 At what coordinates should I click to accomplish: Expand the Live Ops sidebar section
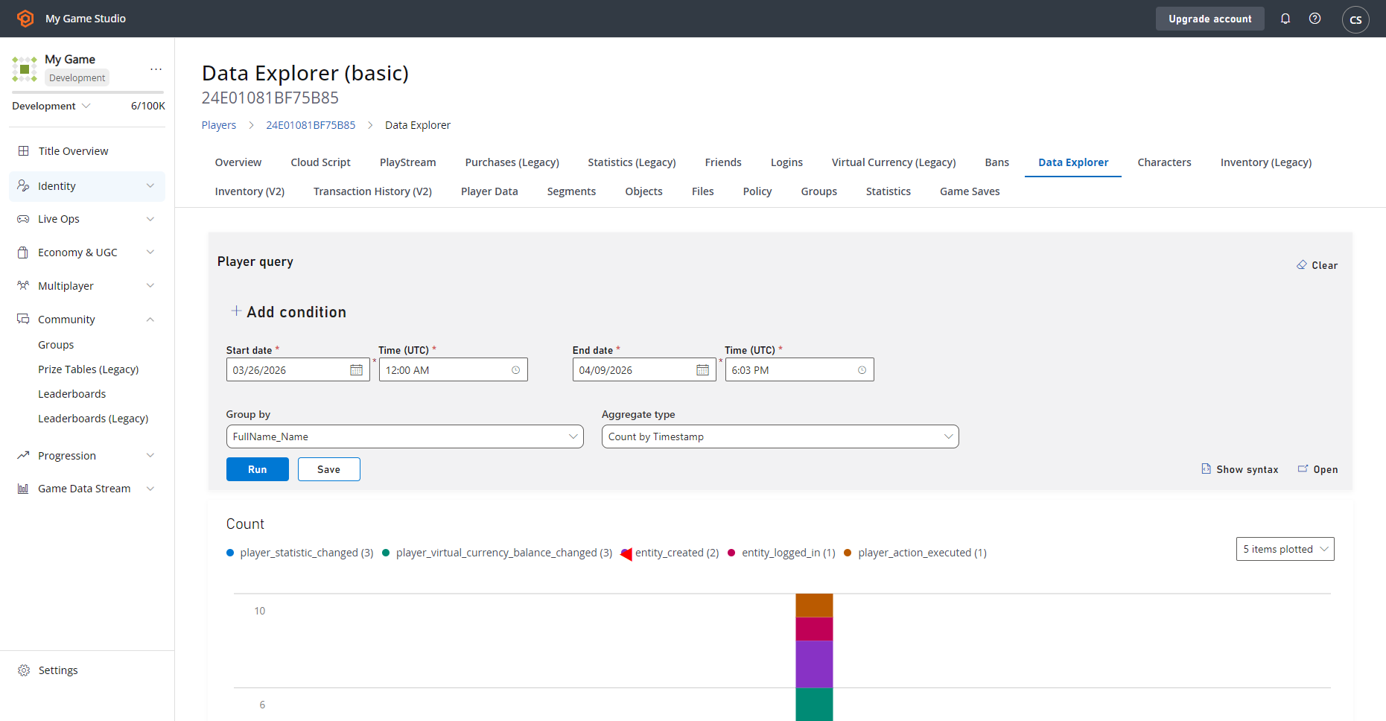[150, 219]
